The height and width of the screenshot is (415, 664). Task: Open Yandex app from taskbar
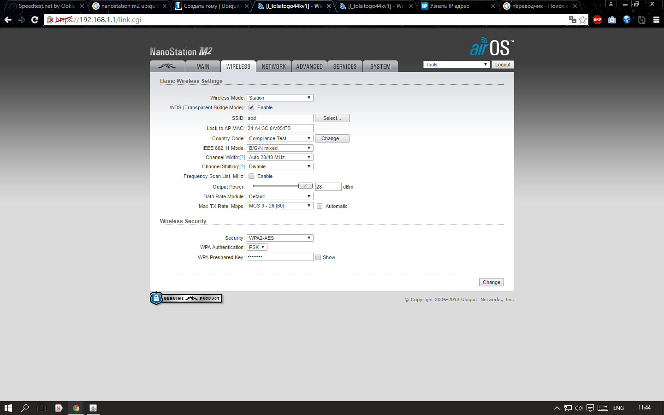coord(59,408)
